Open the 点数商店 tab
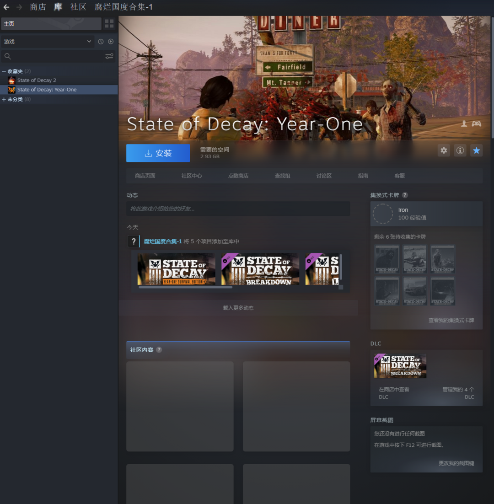The width and height of the screenshot is (494, 504). click(238, 176)
